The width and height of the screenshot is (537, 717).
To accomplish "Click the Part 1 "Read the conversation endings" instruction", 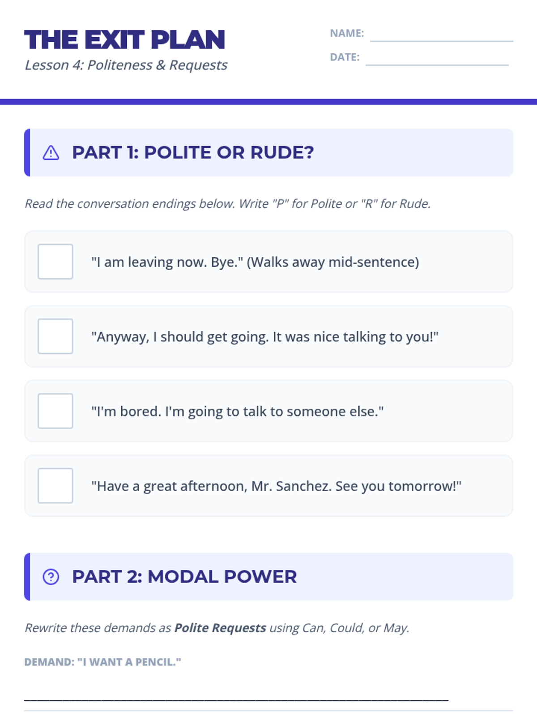I will coord(227,204).
